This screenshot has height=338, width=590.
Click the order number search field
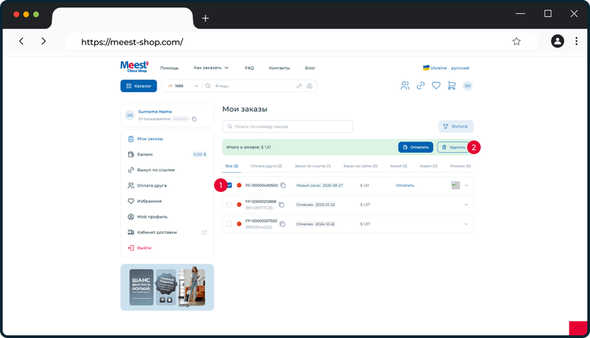pyautogui.click(x=288, y=126)
